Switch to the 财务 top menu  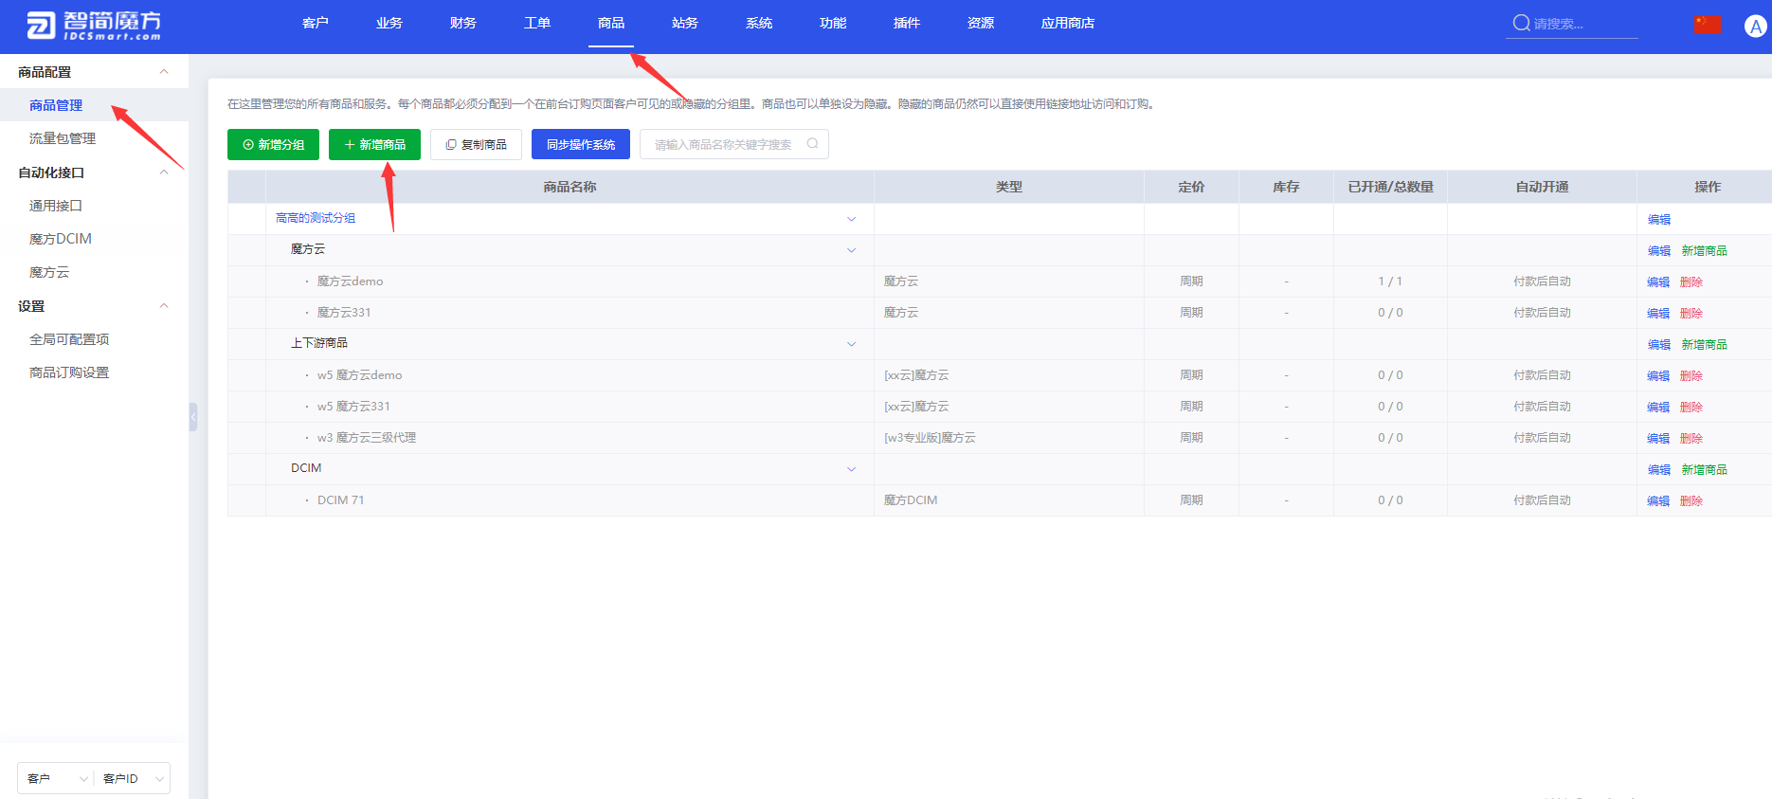click(462, 24)
